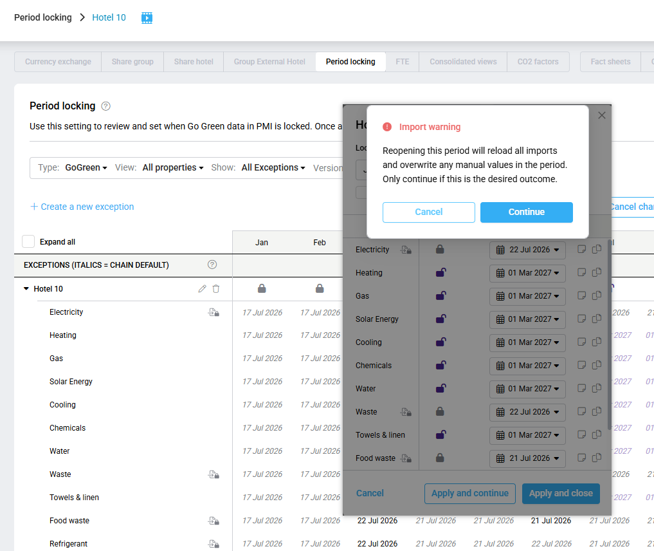Screen dimensions: 654x551
Task: Close the Hotel dialog with the X
Action: tap(601, 115)
